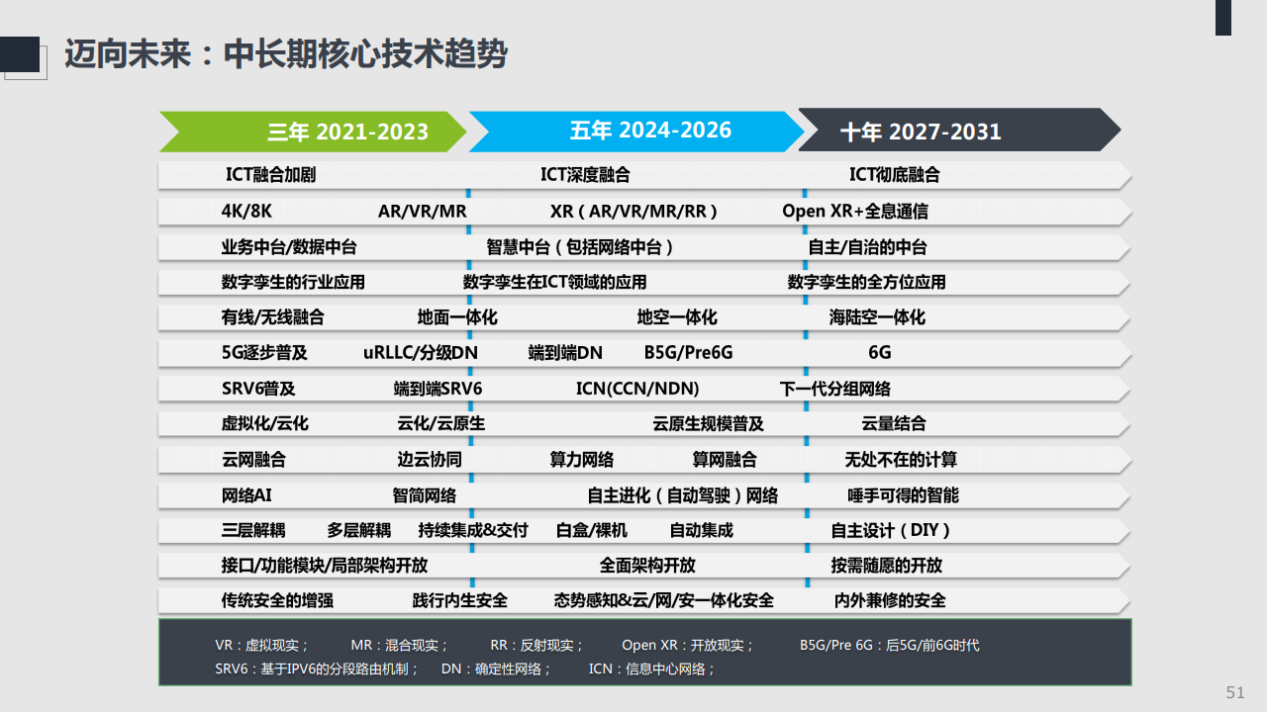This screenshot has height=712, width=1267.
Task: Click the text 网络AI
Action: pos(246,494)
